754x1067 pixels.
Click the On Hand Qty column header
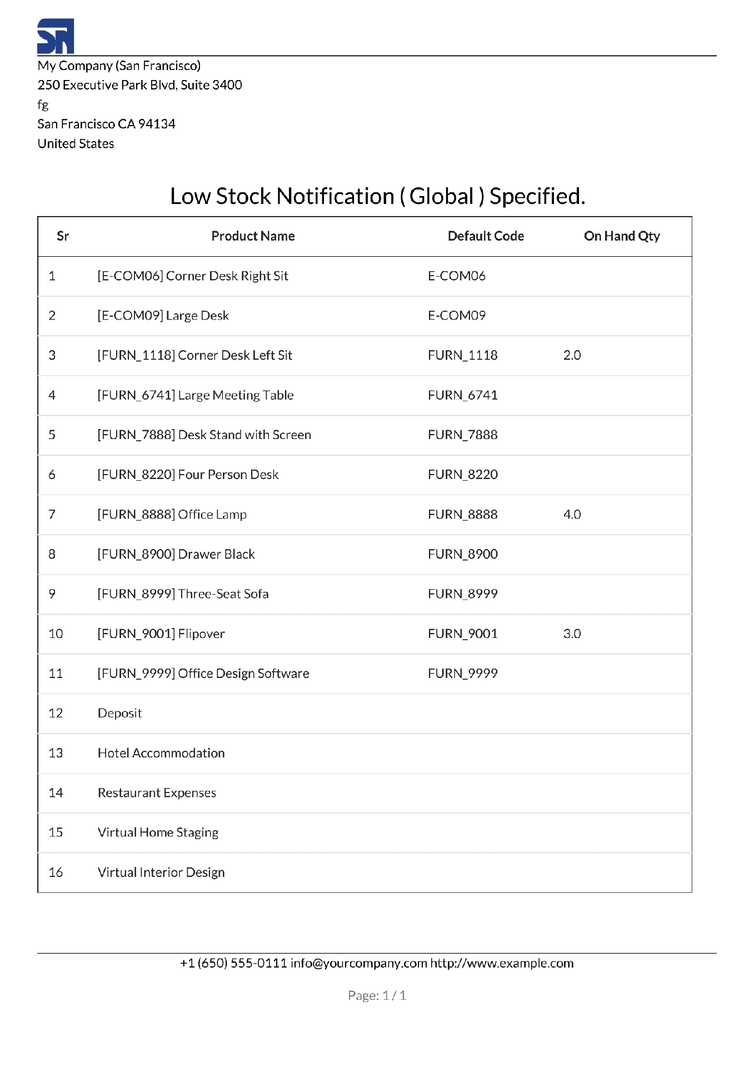(x=622, y=236)
